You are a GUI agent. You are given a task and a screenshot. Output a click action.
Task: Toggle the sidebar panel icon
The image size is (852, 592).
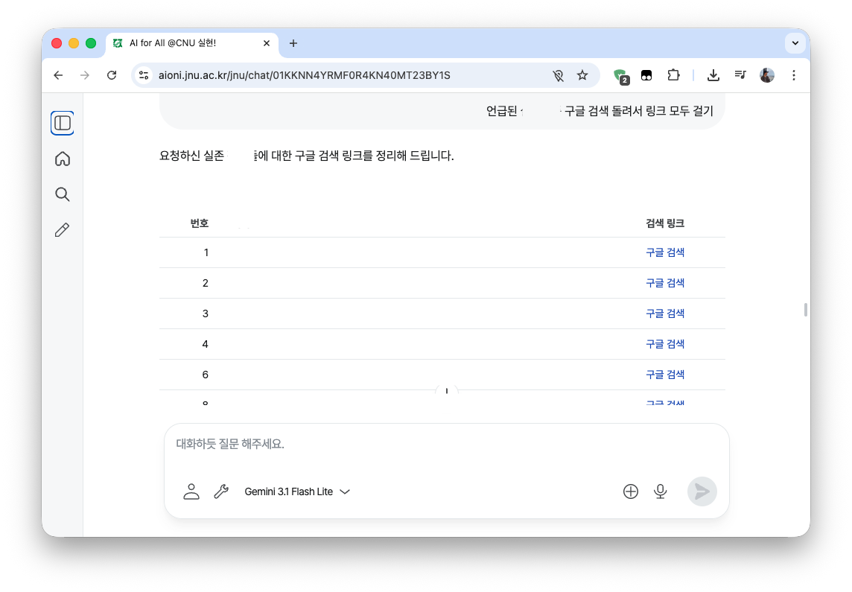pos(63,123)
